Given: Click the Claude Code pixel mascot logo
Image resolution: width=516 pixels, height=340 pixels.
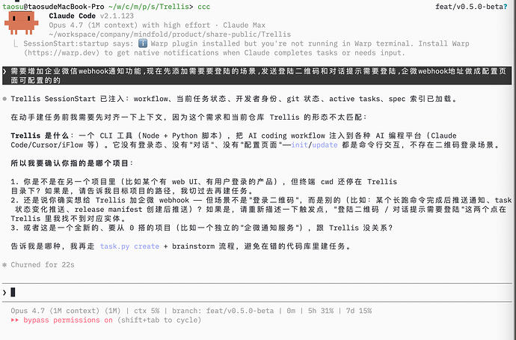Looking at the screenshot, I should tap(22, 22).
